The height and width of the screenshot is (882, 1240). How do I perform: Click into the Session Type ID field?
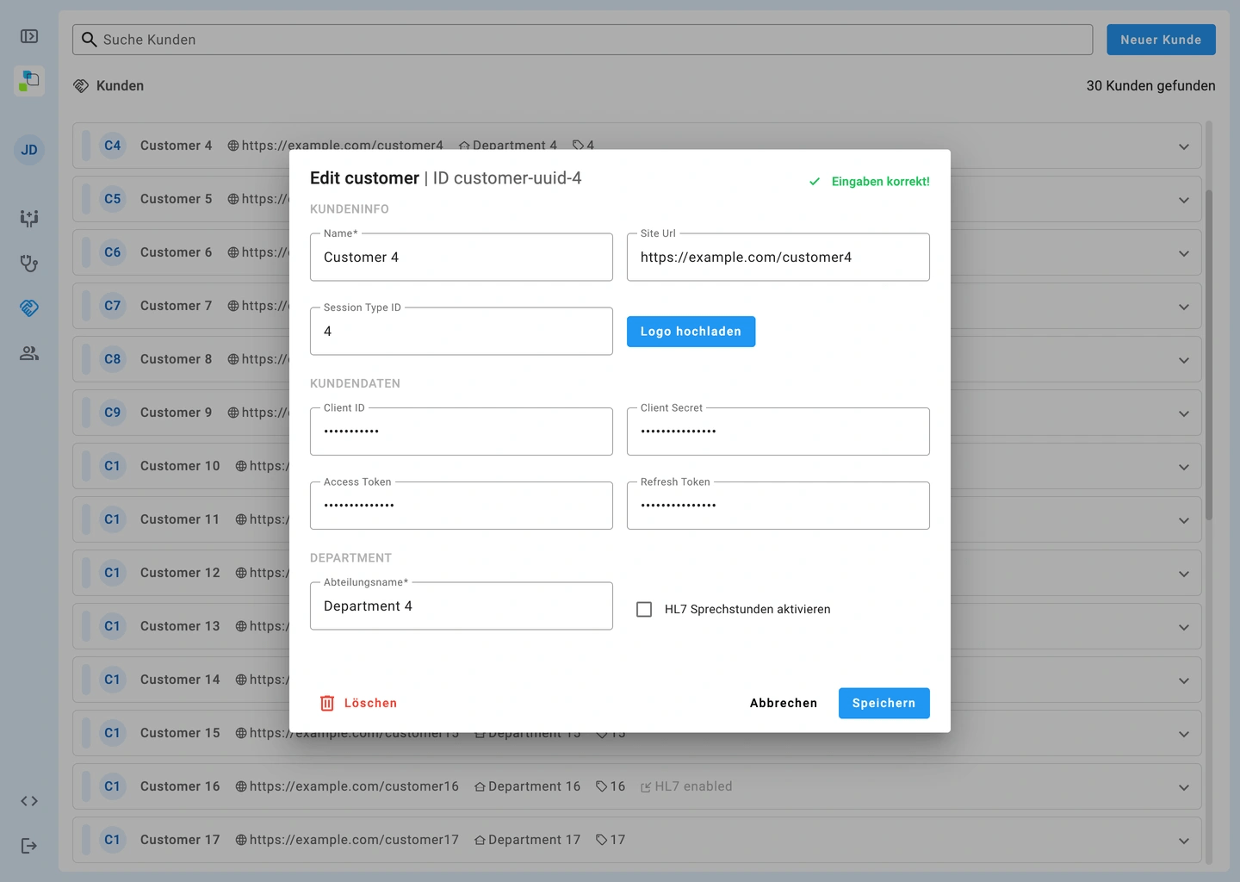tap(461, 332)
